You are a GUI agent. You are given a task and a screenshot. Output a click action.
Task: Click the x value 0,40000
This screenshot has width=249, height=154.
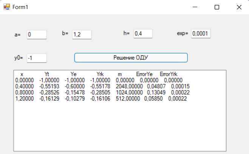[25, 87]
